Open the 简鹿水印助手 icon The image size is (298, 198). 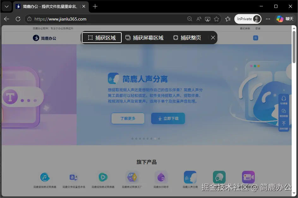161,177
